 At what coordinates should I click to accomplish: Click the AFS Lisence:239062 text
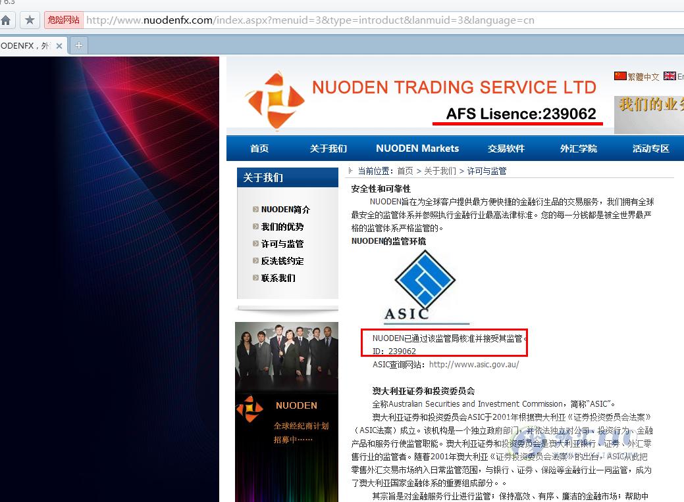tap(521, 114)
